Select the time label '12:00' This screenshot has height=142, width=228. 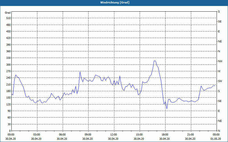(x=113, y=135)
